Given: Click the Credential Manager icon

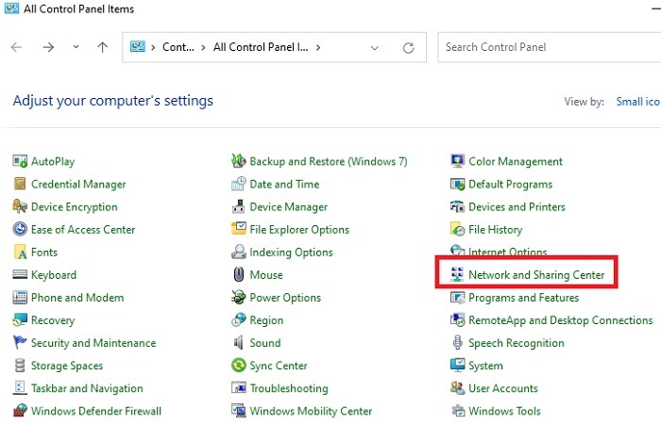Looking at the screenshot, I should pyautogui.click(x=20, y=184).
